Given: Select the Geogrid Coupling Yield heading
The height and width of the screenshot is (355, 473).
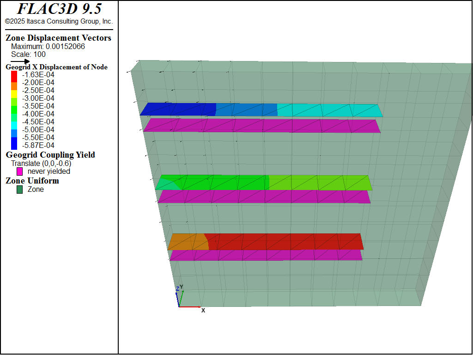Looking at the screenshot, I should click(x=50, y=155).
